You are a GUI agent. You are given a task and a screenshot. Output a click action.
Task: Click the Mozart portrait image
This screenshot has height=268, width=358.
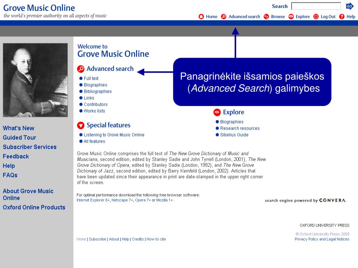35,80
